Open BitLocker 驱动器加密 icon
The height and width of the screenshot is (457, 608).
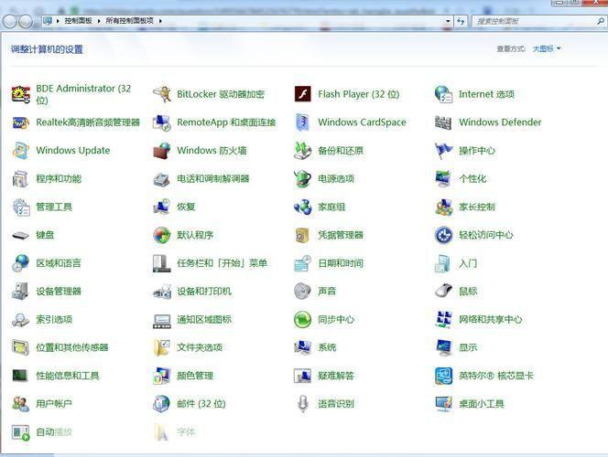[162, 94]
